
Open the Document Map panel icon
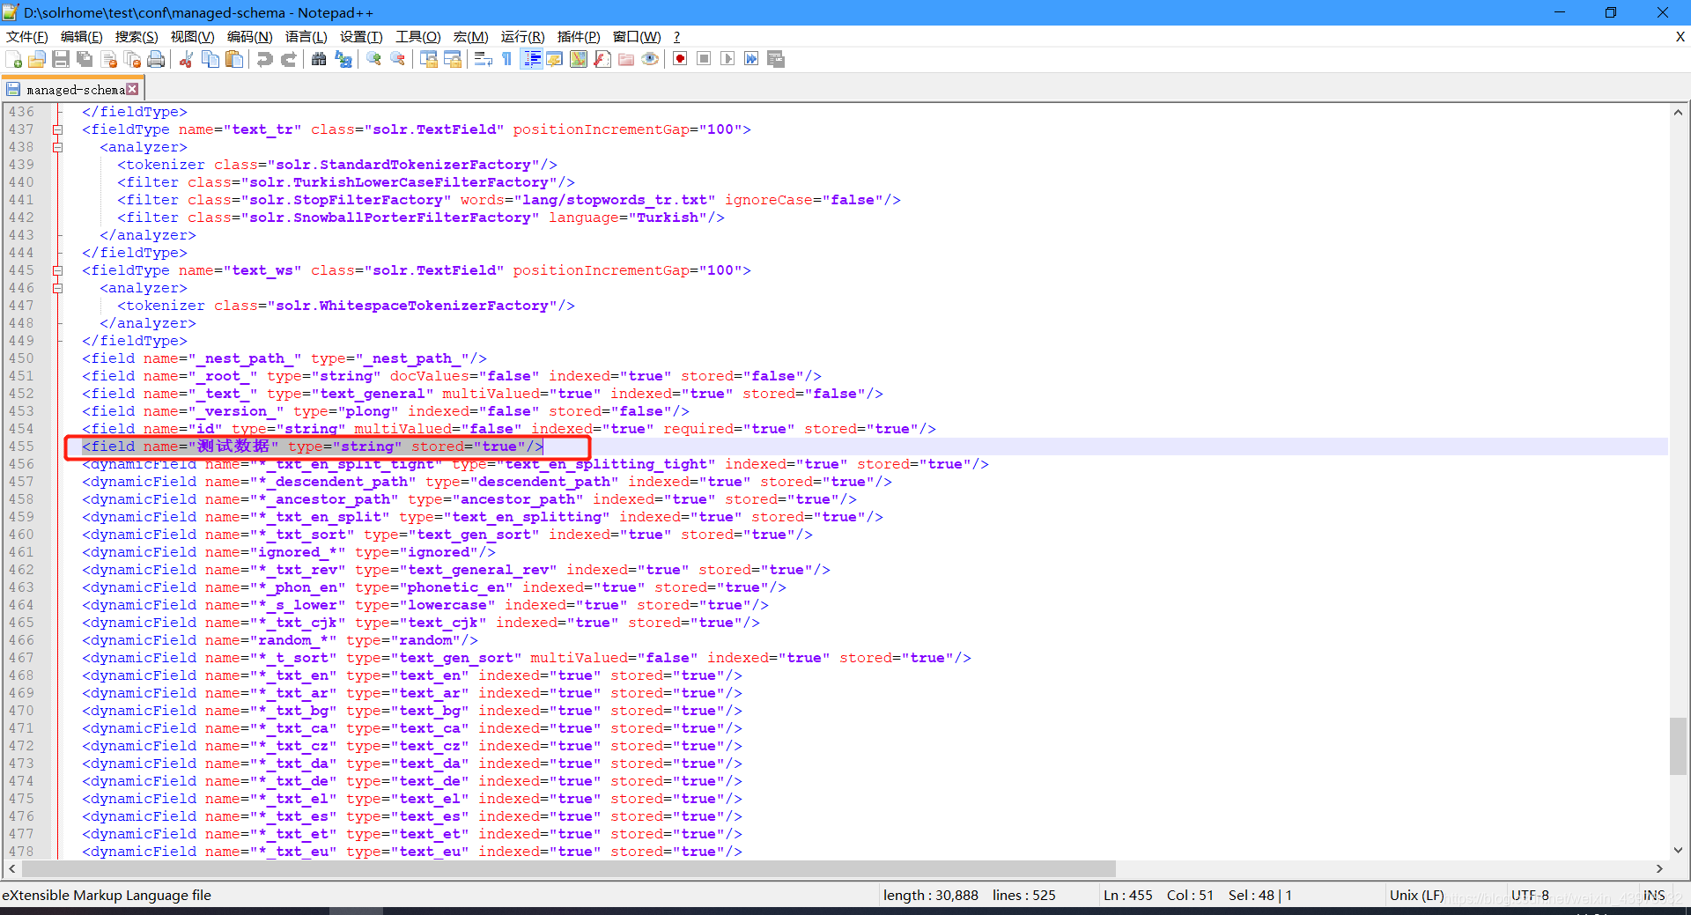(x=579, y=59)
